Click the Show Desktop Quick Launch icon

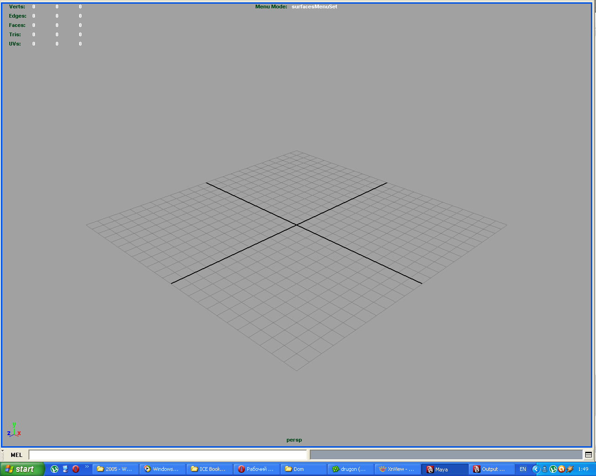click(65, 469)
